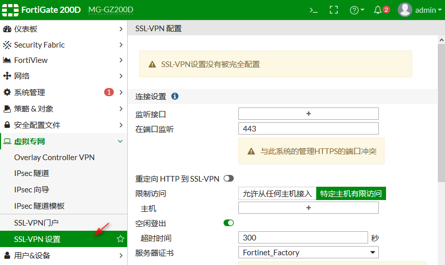Click the network arrows icon
The image size is (445, 265).
click(7, 76)
